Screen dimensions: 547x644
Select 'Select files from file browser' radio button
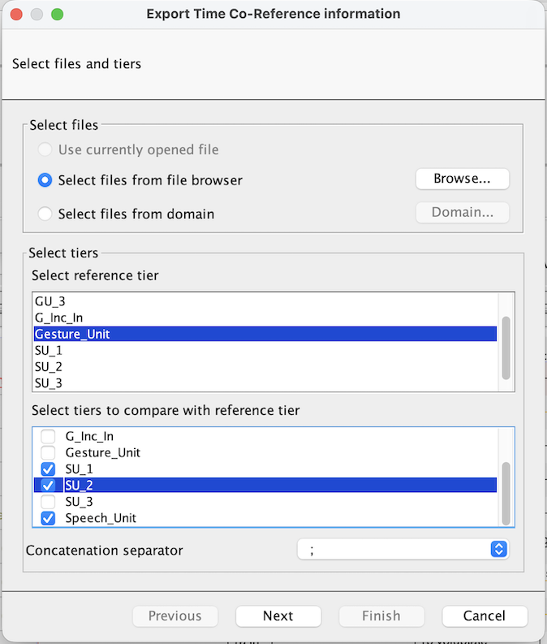[x=45, y=180]
